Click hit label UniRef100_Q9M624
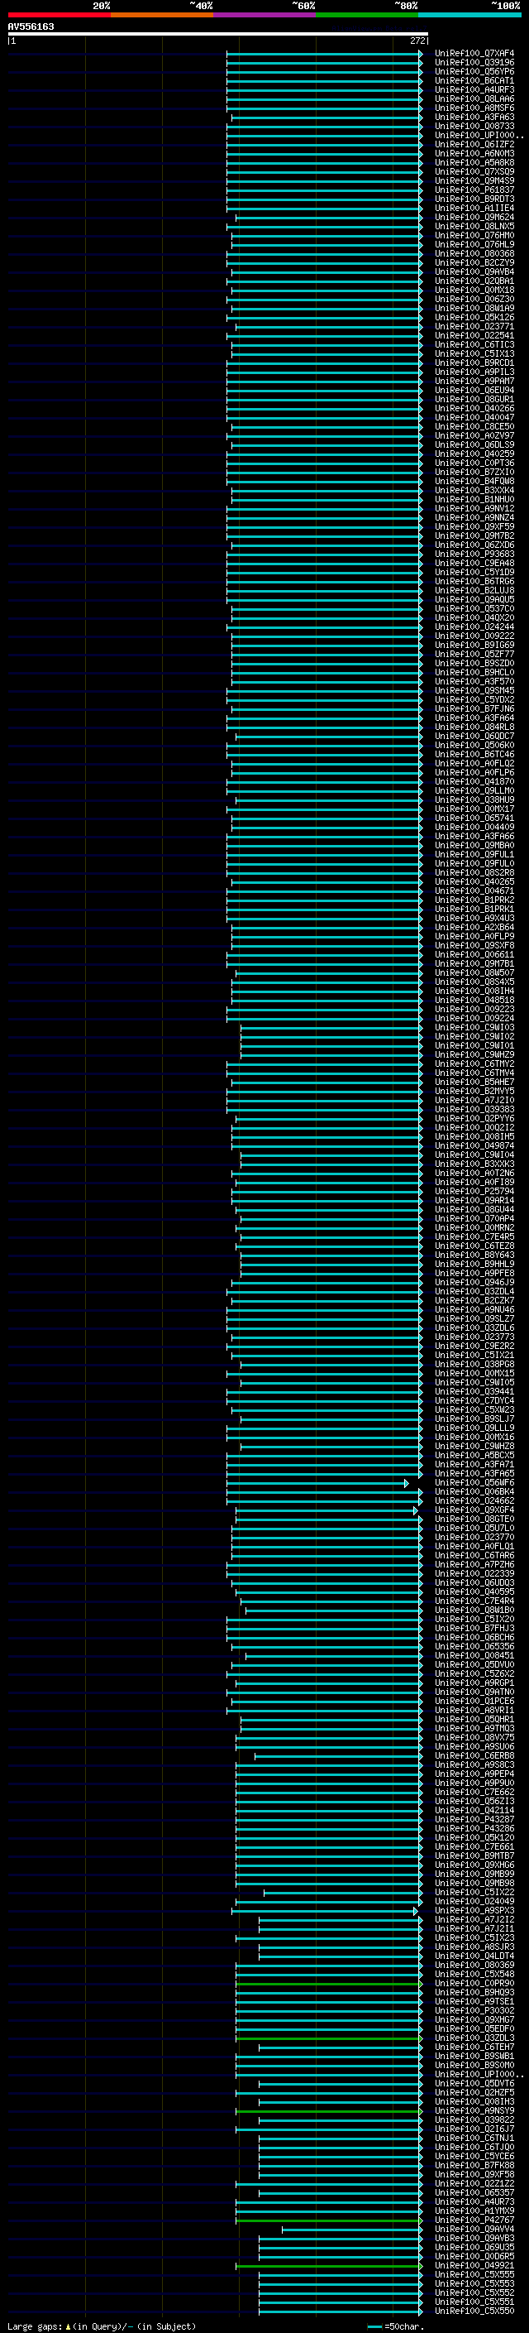 tap(474, 218)
